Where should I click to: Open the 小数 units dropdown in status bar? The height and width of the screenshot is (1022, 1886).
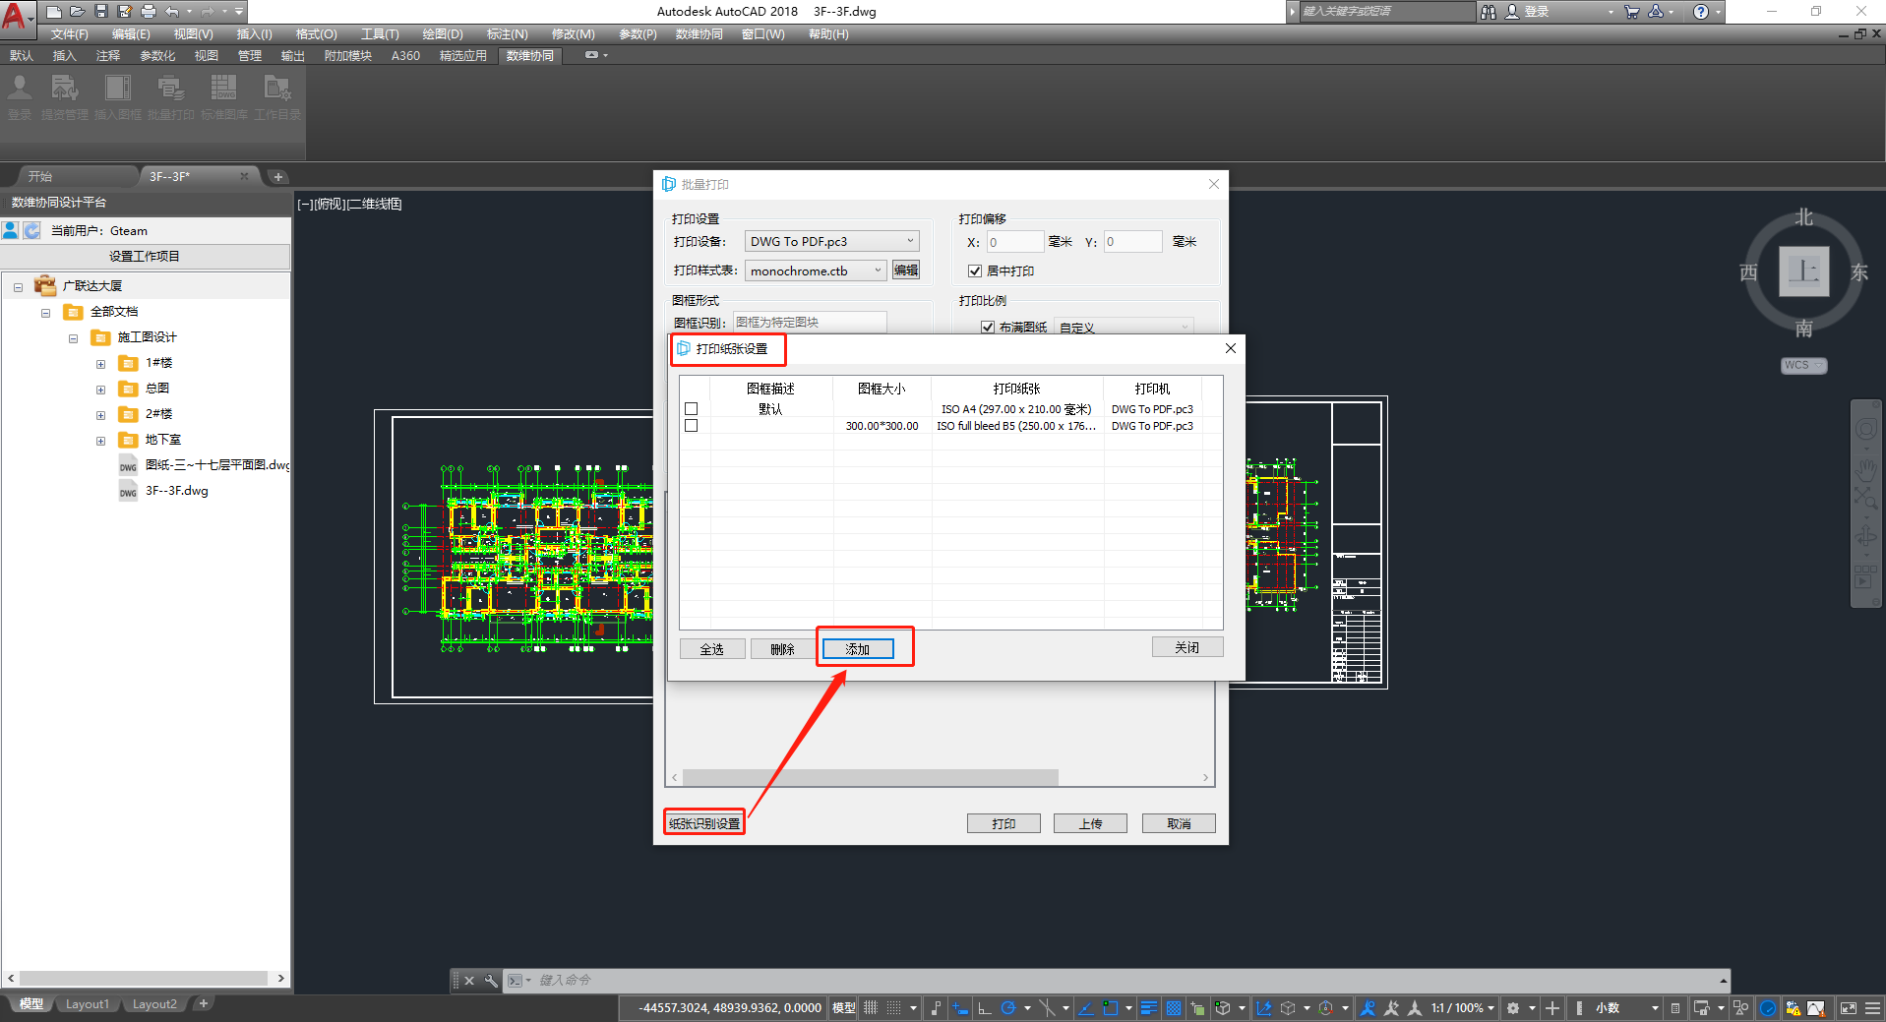pos(1626,1008)
